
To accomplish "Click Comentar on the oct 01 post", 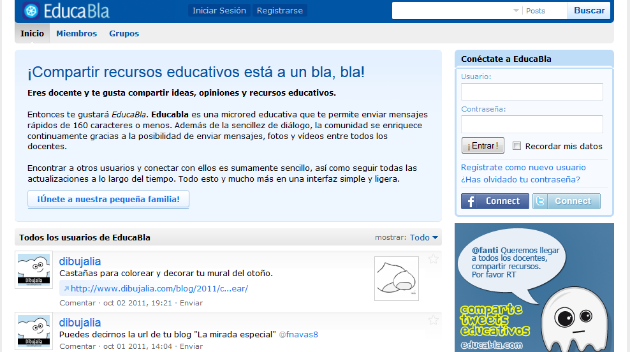I will click(x=78, y=346).
